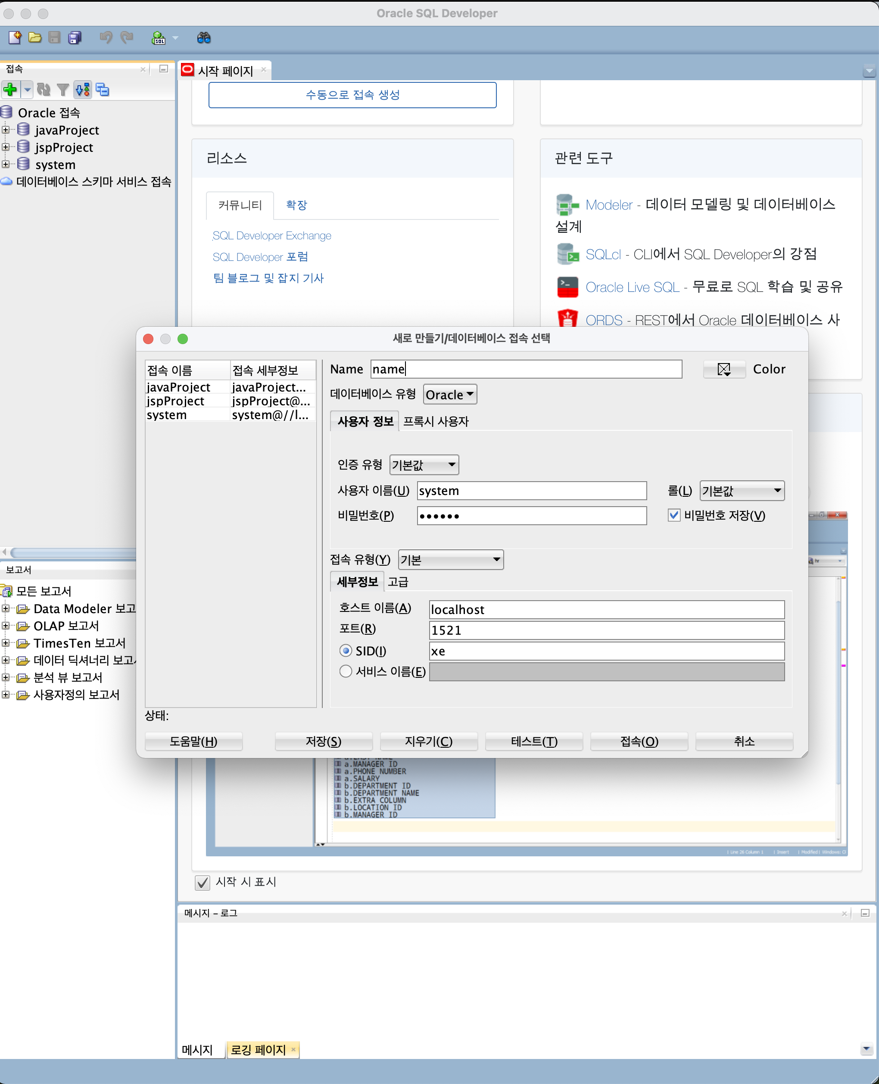The width and height of the screenshot is (879, 1084).
Task: Select the 커뮤니티 resources tab
Action: [240, 205]
